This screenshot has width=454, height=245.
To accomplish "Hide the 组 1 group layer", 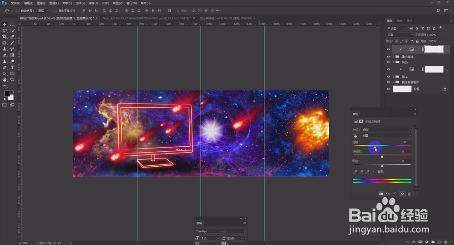I will pos(388,77).
